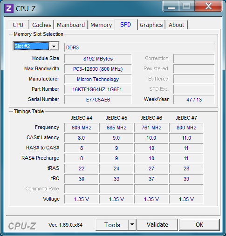The image size is (226, 236).
Task: Click the CPU-Z purple Z title icon
Action: pos(9,8)
